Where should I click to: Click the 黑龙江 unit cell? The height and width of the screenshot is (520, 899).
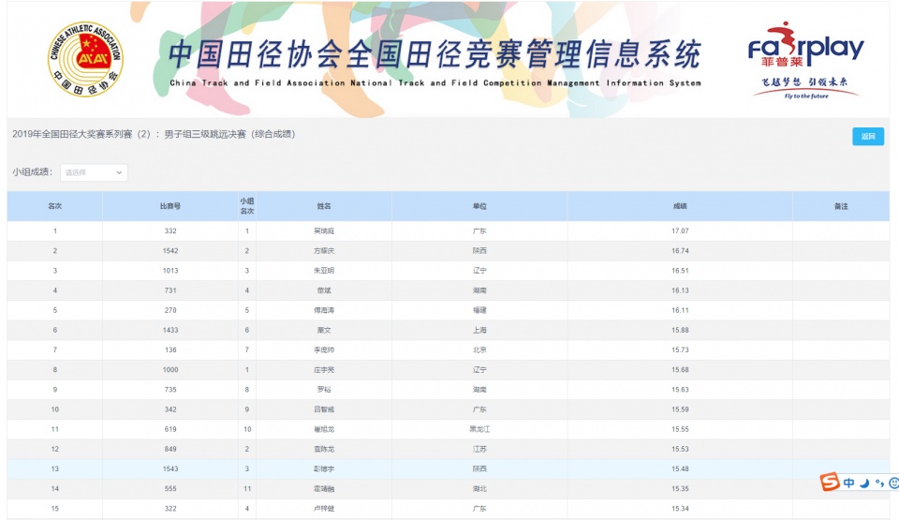(x=479, y=429)
